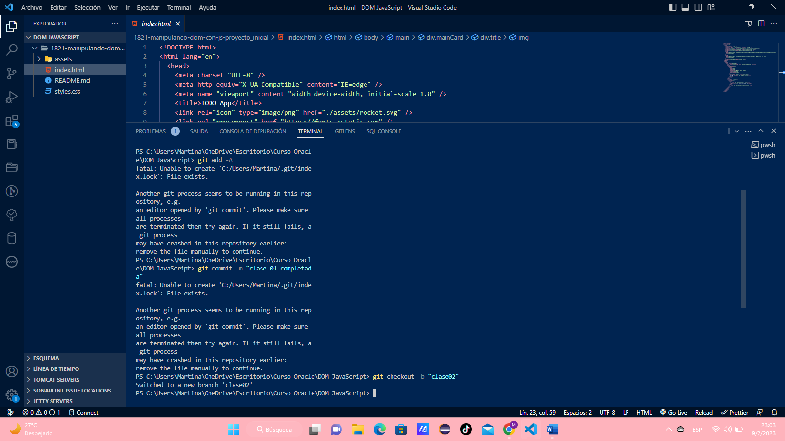Screen dimensions: 785x441
Task: Close the index.html editor tab
Action: pos(178,24)
